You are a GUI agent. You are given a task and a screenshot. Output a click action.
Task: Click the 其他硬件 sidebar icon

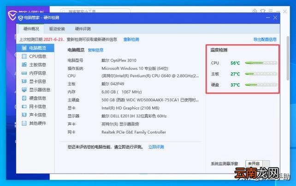point(24,123)
